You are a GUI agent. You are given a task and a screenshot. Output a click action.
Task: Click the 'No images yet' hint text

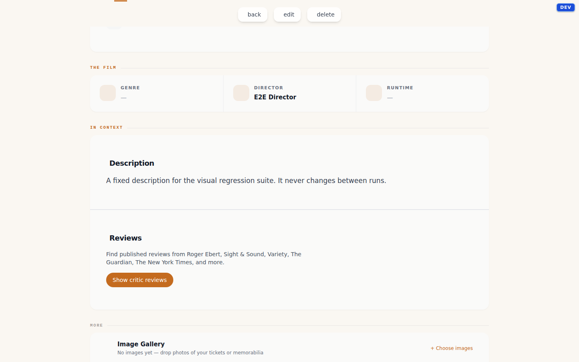190,353
